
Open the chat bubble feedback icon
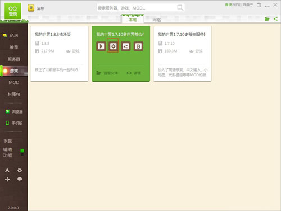coord(20,179)
